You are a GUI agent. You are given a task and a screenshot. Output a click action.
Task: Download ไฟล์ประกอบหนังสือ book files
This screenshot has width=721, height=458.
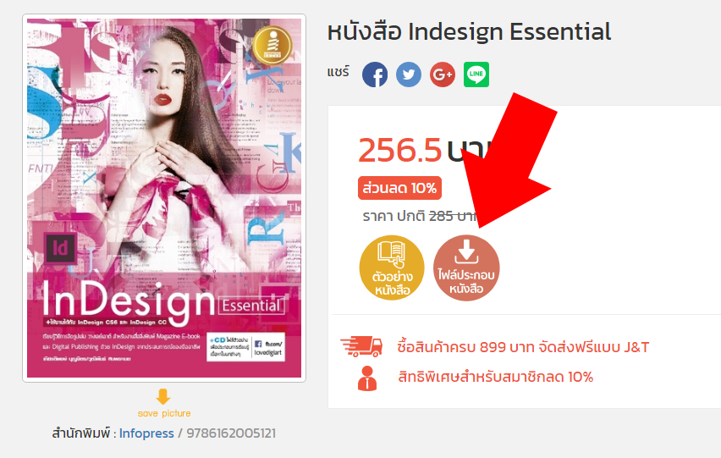point(466,268)
